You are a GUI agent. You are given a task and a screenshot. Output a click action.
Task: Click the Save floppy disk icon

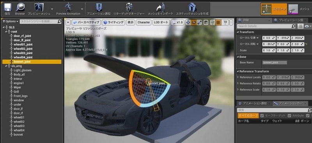(x=7, y=7)
